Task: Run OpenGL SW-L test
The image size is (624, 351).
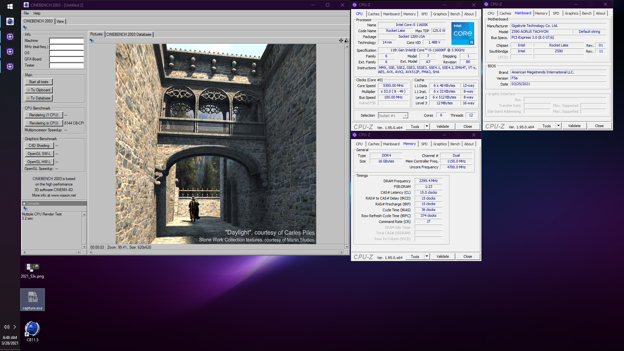Action: click(39, 154)
